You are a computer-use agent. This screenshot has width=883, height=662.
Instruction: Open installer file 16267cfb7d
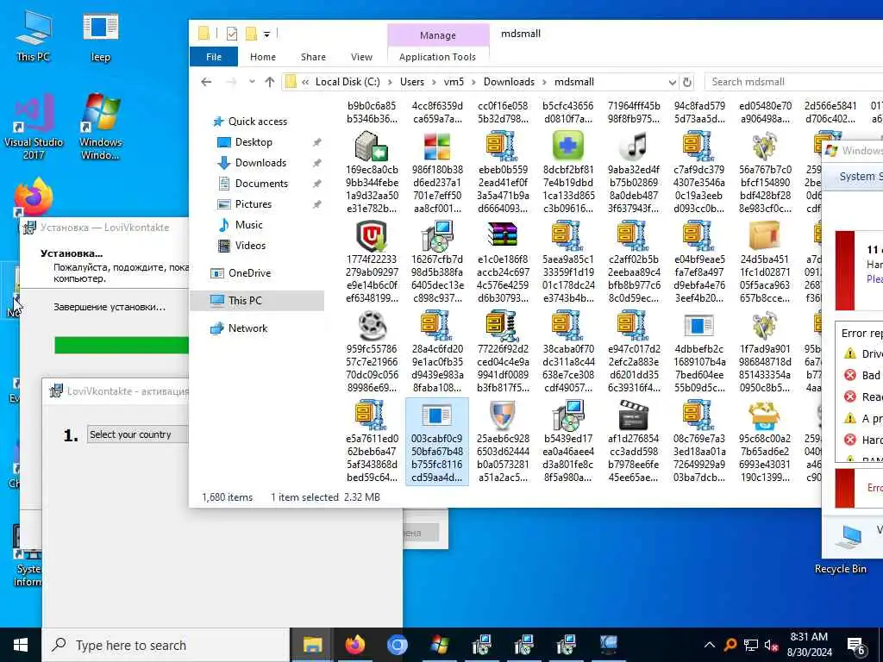pos(437,262)
